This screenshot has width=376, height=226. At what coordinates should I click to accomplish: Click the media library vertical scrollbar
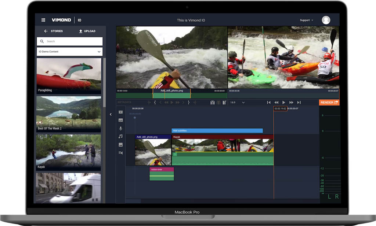[104, 82]
